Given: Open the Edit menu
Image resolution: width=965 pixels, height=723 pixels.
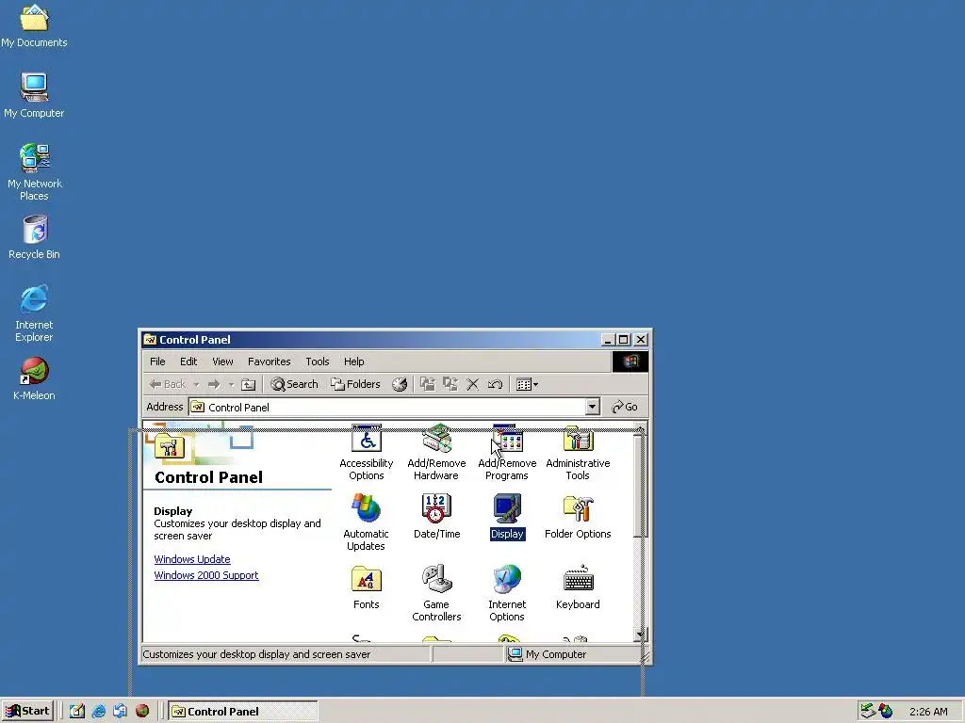Looking at the screenshot, I should (x=188, y=361).
